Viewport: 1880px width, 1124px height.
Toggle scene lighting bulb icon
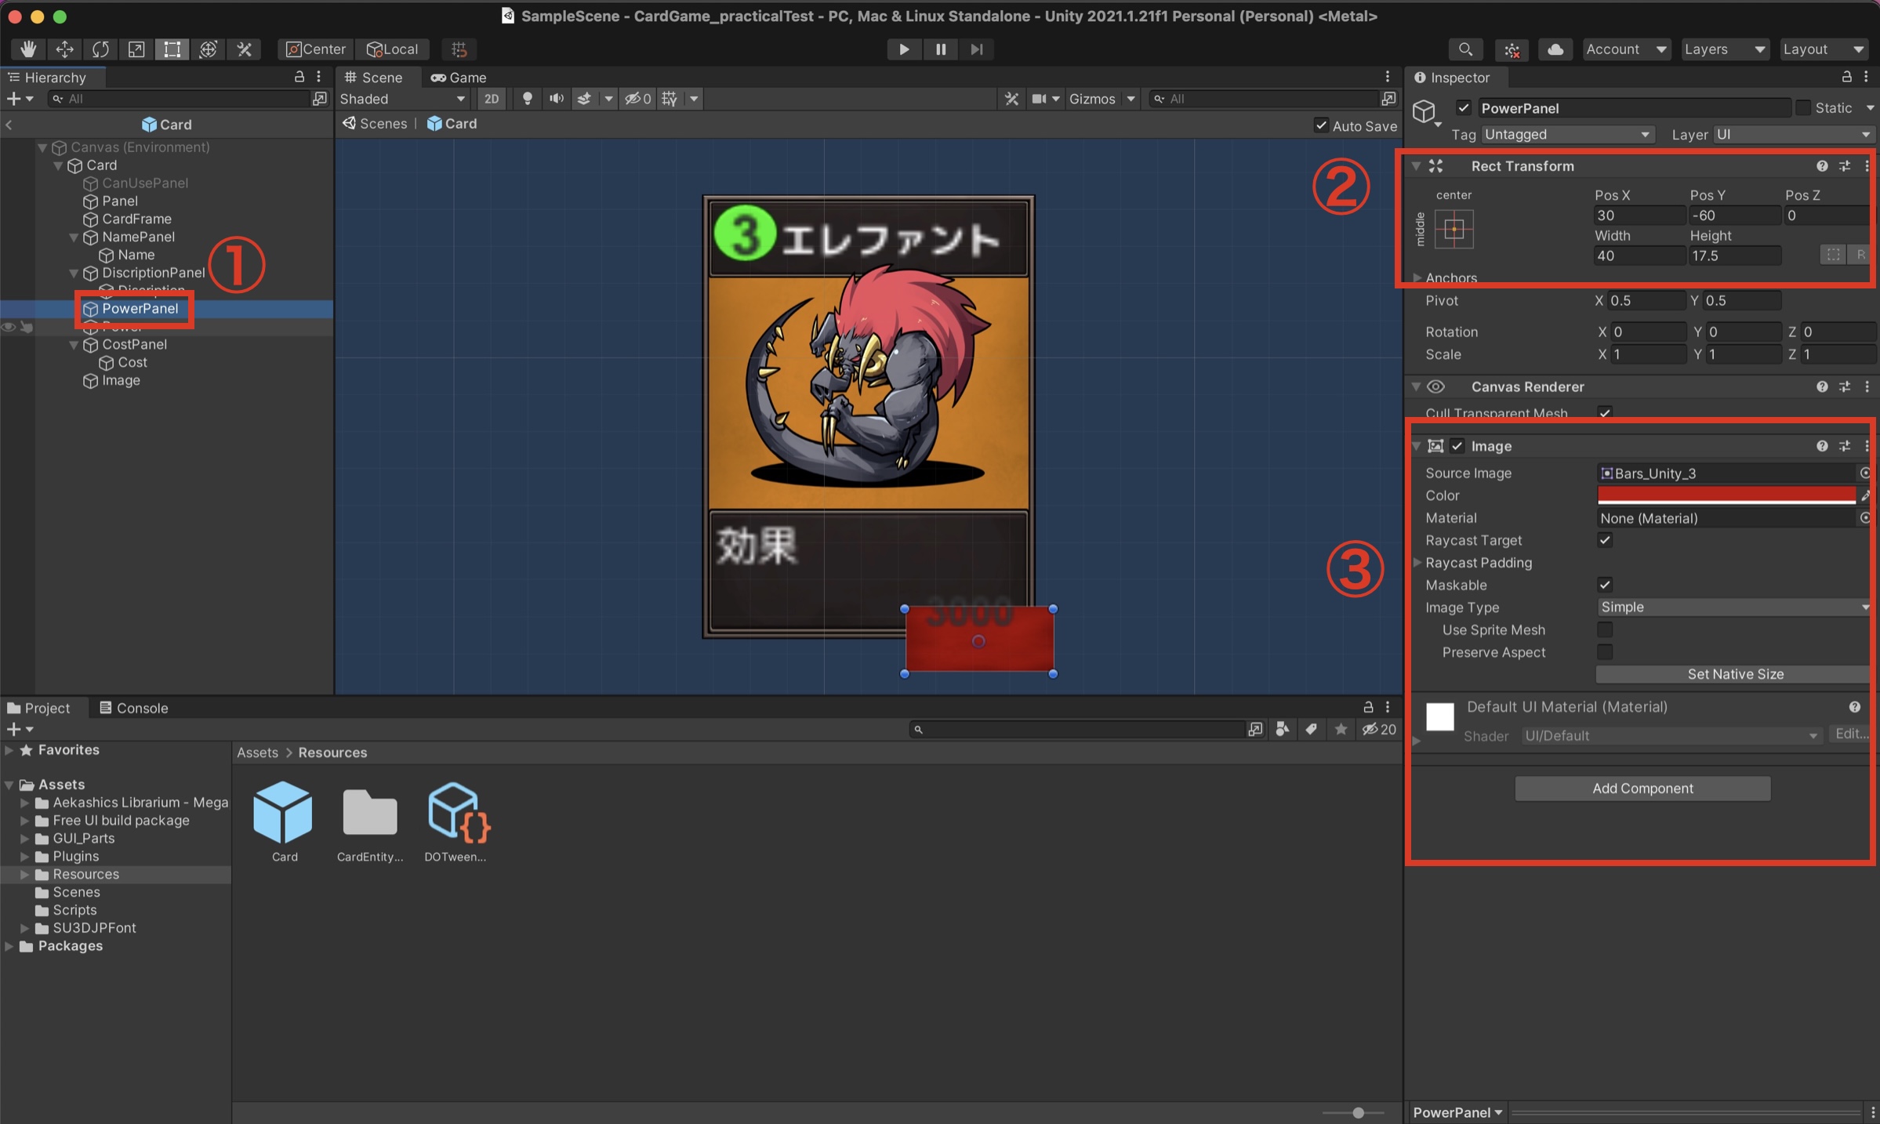click(x=527, y=99)
